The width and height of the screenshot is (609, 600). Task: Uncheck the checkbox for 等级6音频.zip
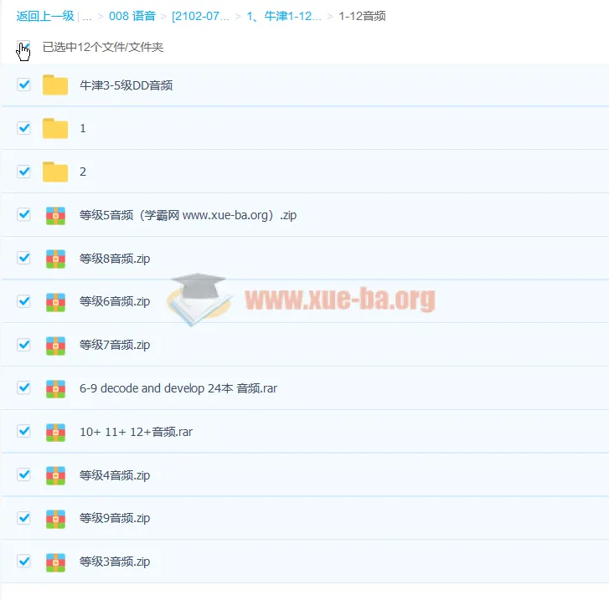coord(23,301)
